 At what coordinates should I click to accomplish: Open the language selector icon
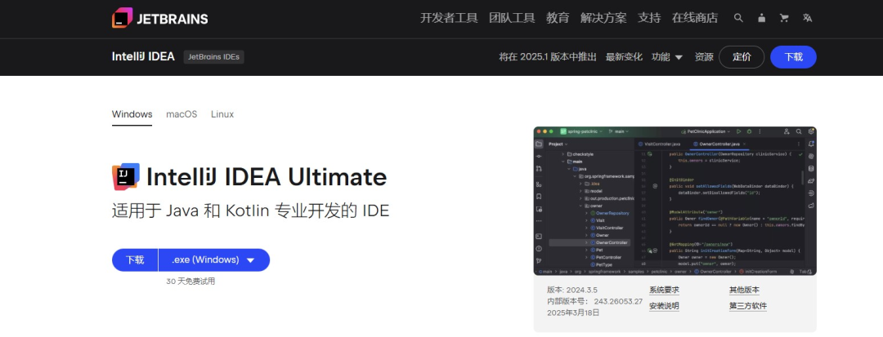tap(808, 18)
